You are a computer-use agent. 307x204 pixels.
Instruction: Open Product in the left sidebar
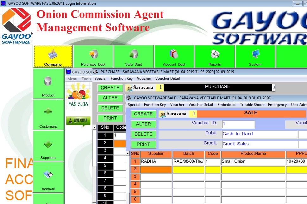(48, 84)
